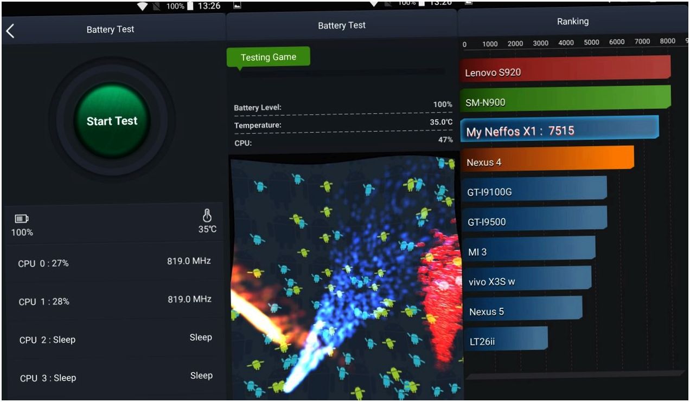Tap the 35°C temperature reading
690x402 pixels.
pyautogui.click(x=207, y=229)
